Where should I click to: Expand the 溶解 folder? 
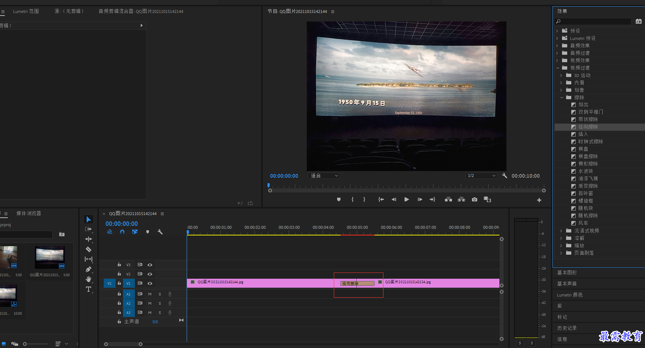tap(561, 238)
